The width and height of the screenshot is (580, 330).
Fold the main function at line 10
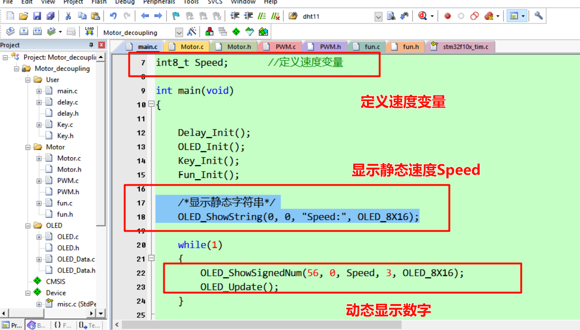coord(151,104)
